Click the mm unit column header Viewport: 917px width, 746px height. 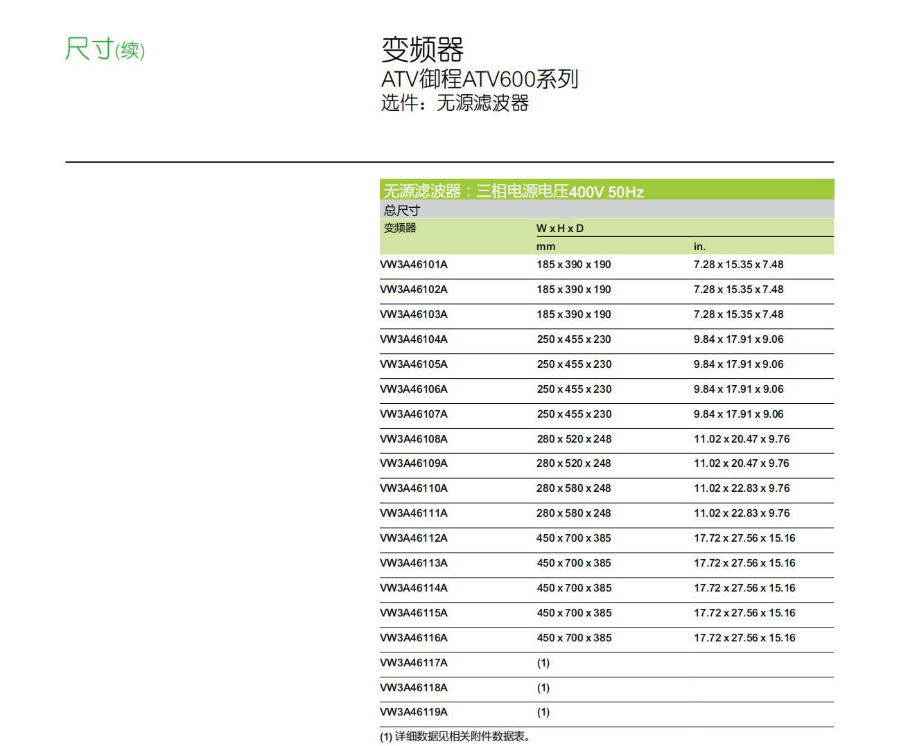[545, 247]
